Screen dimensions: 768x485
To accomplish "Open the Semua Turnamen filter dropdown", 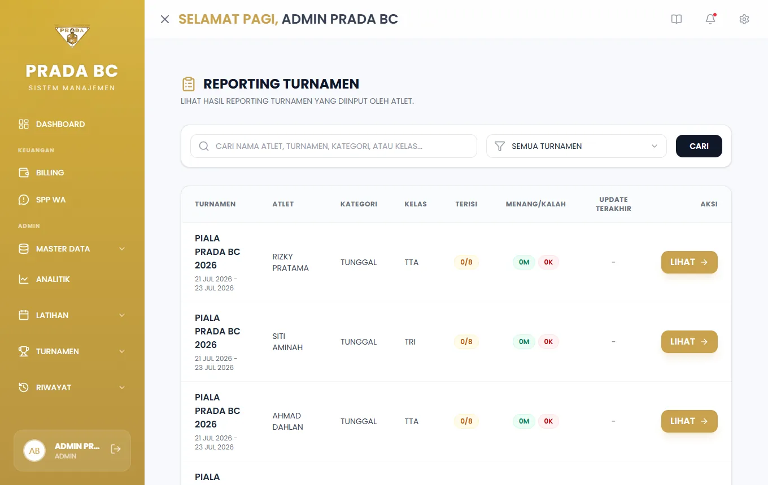I will 577,146.
